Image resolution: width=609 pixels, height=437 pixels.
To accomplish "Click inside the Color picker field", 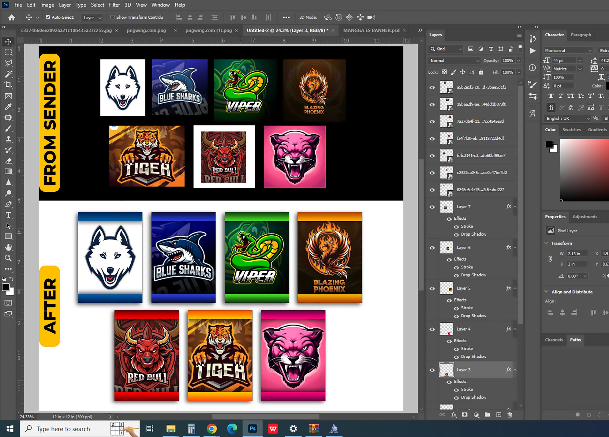I will tap(584, 170).
